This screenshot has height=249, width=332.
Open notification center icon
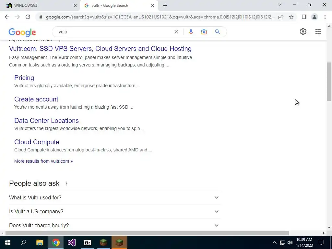[x=321, y=243]
